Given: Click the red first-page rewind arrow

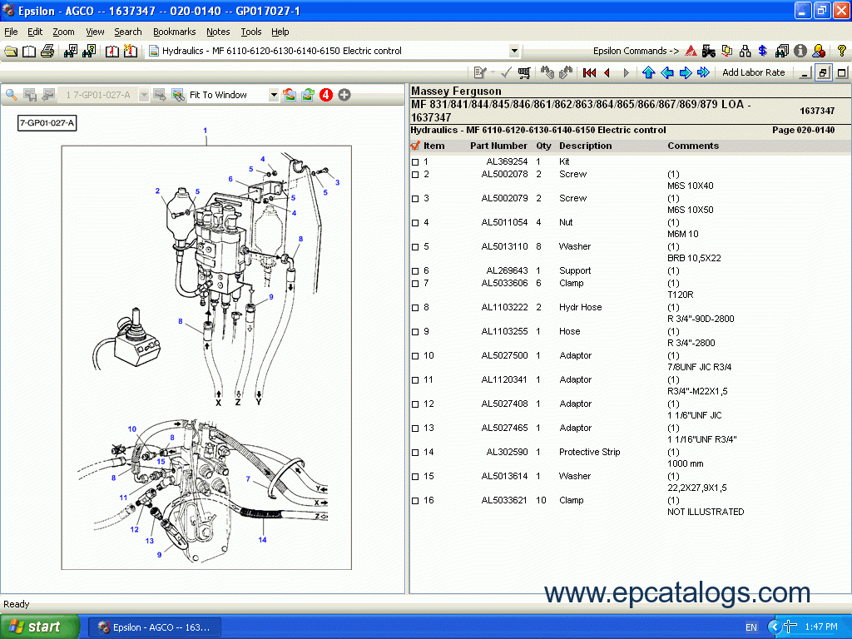Looking at the screenshot, I should [x=590, y=73].
